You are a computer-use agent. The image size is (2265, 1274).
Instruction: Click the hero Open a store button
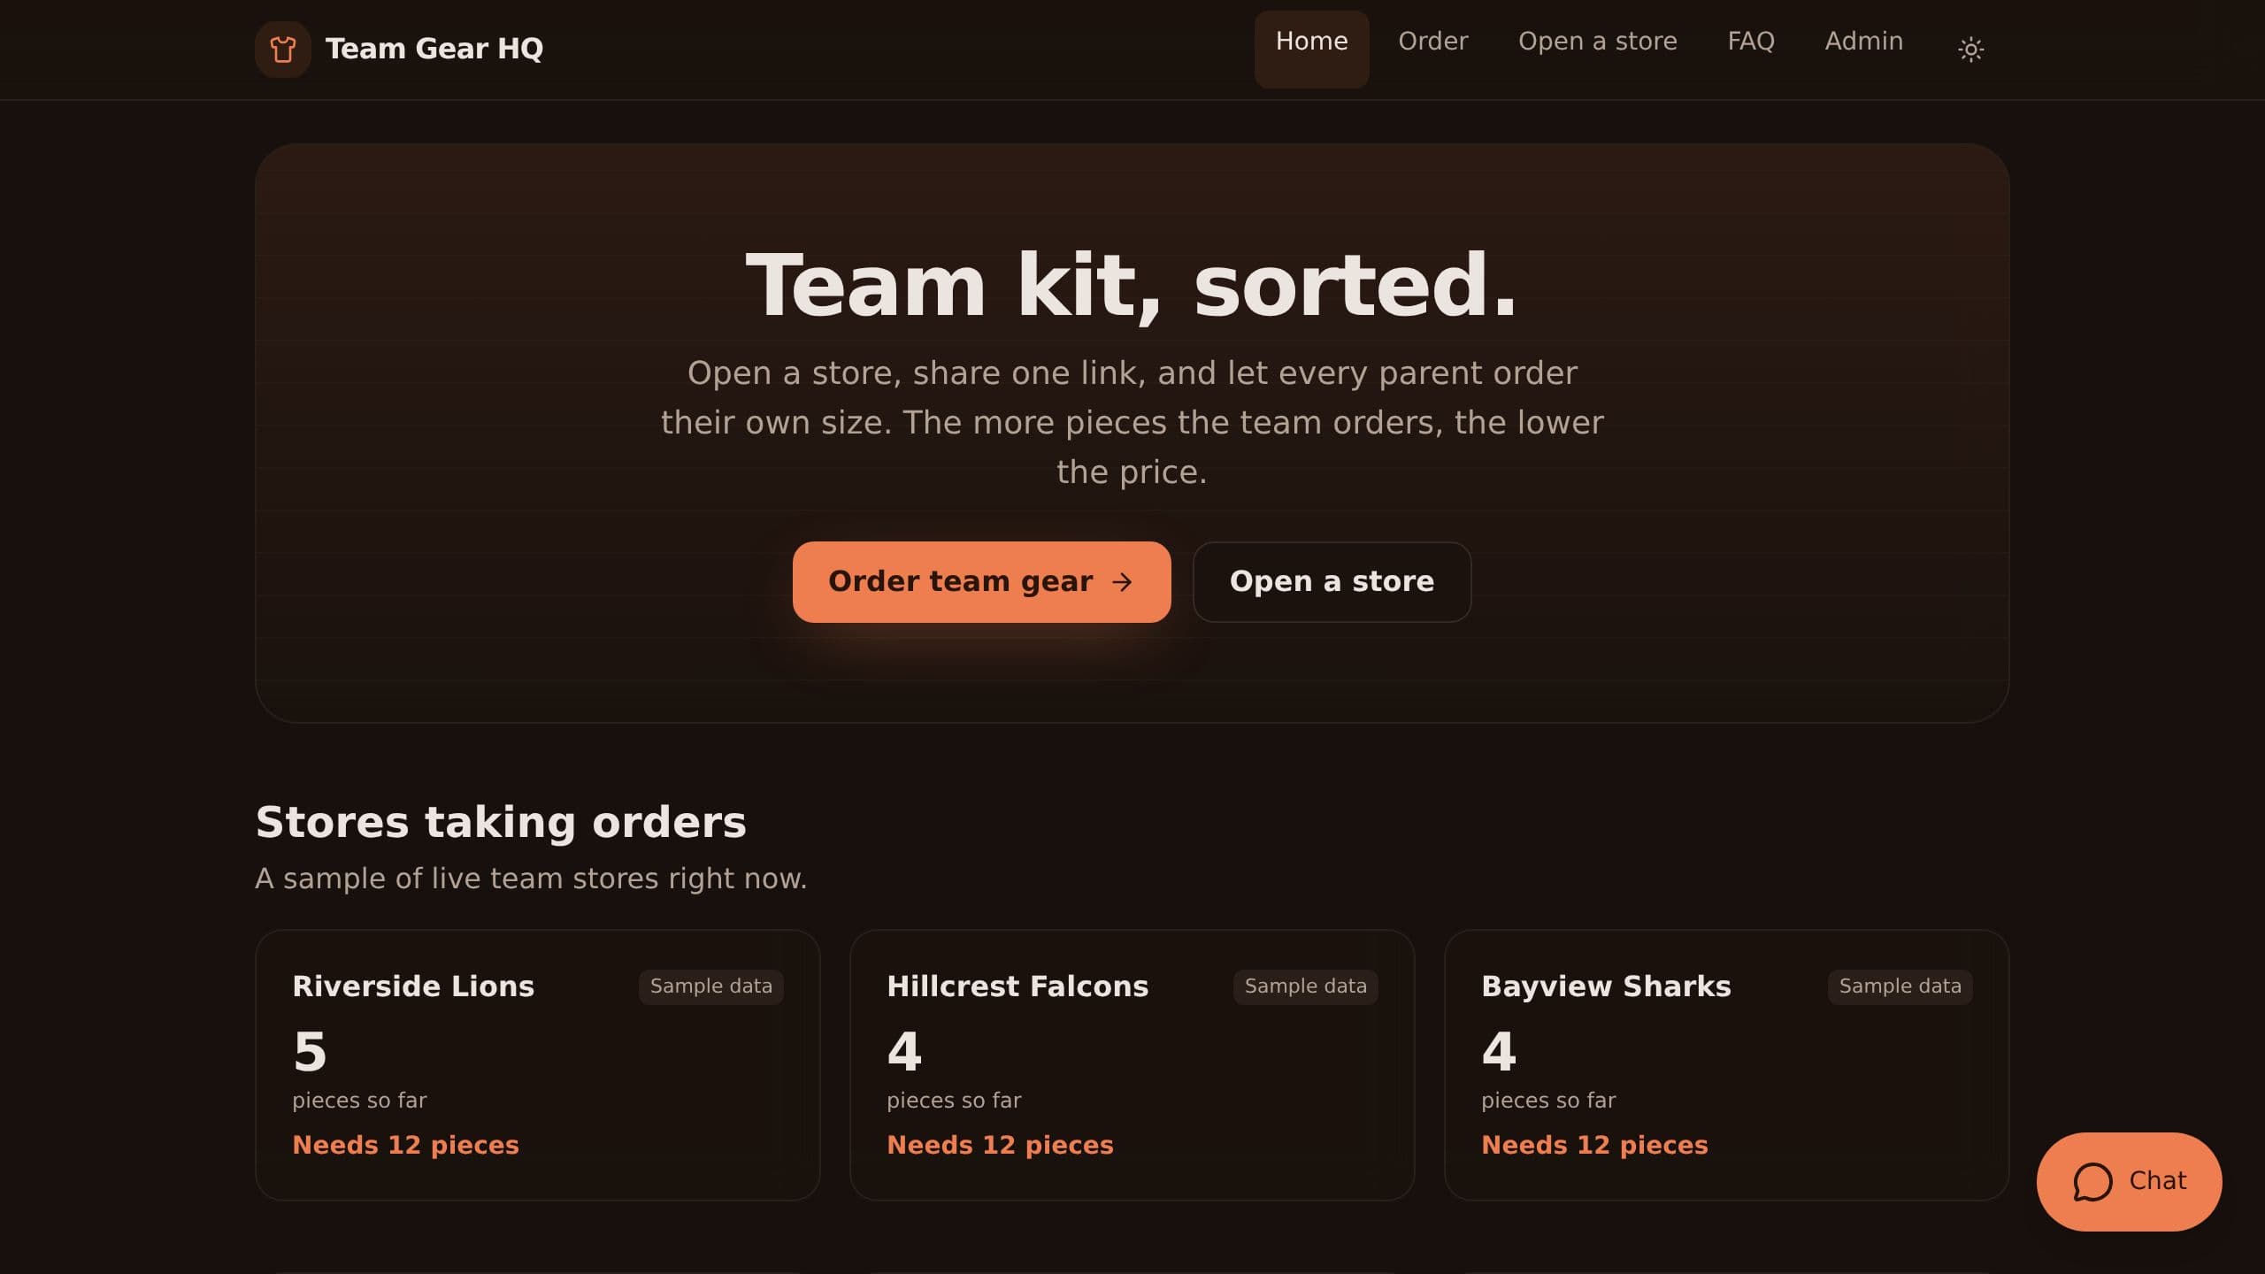click(x=1332, y=581)
